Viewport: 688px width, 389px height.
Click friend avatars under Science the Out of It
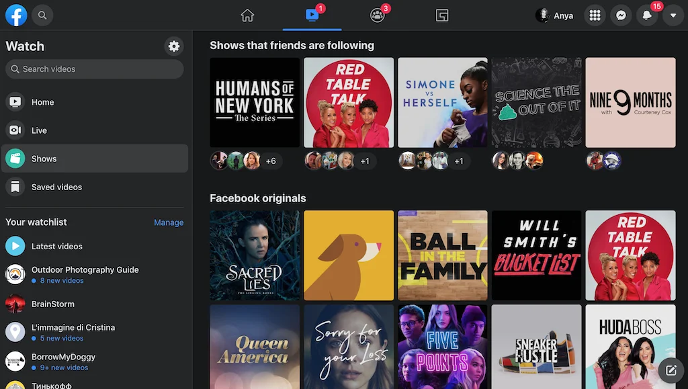coord(517,161)
